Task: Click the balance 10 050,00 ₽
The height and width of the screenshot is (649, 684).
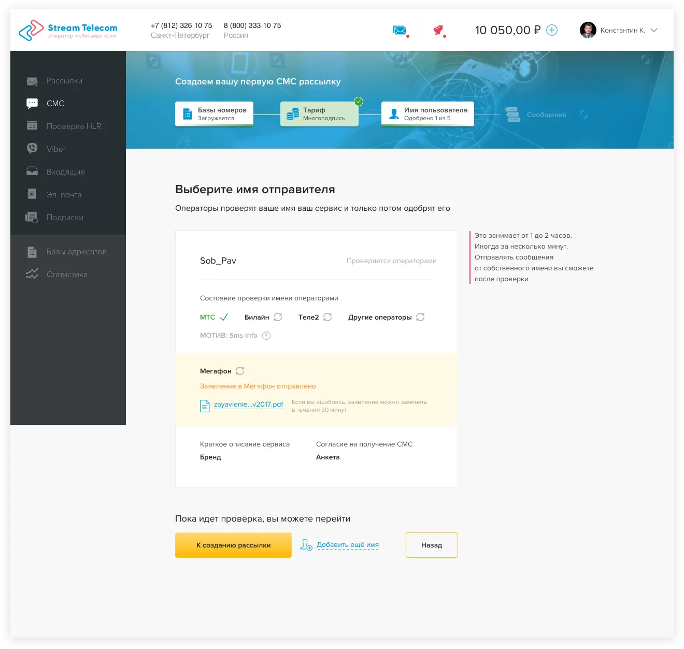Action: 508,30
